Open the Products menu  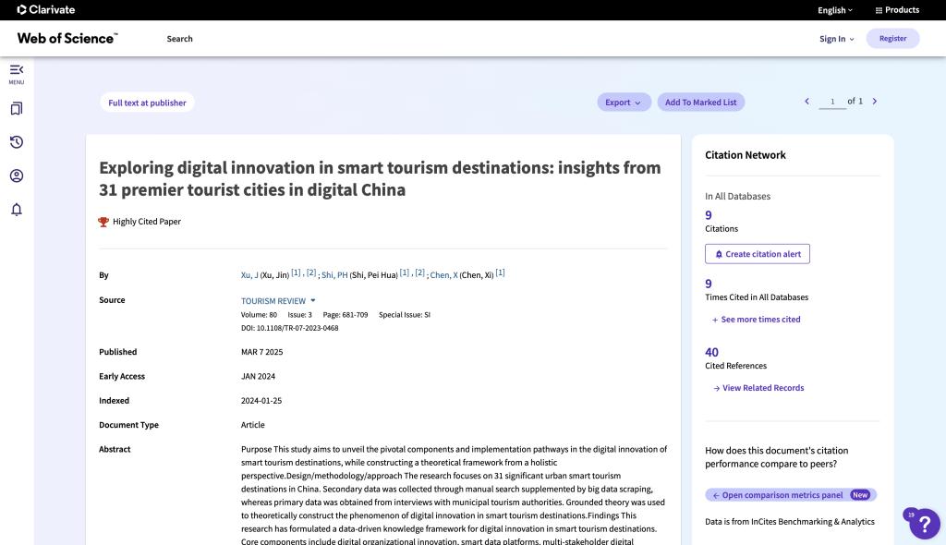pyautogui.click(x=896, y=10)
